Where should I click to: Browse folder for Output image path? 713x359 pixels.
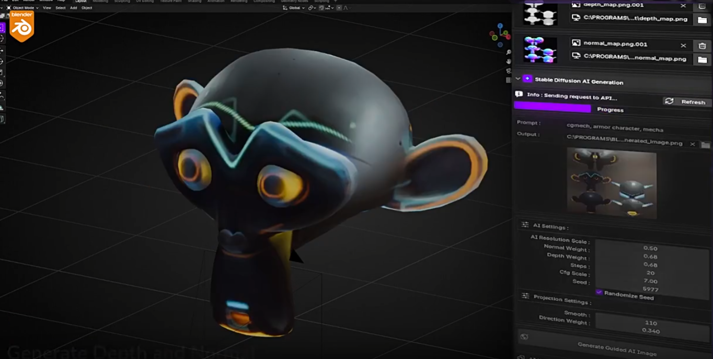pyautogui.click(x=705, y=145)
